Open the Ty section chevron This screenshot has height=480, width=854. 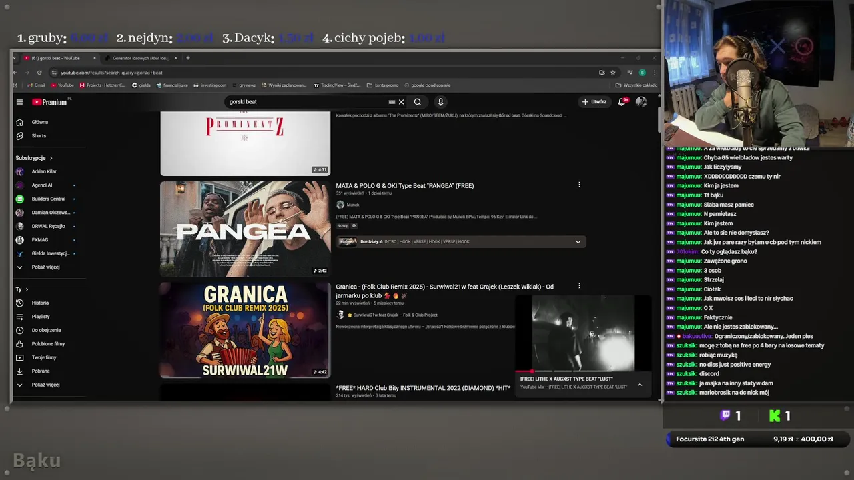(27, 289)
